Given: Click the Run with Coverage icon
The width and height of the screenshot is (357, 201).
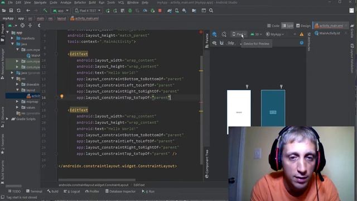Looking at the screenshot, I should click(x=138, y=11).
